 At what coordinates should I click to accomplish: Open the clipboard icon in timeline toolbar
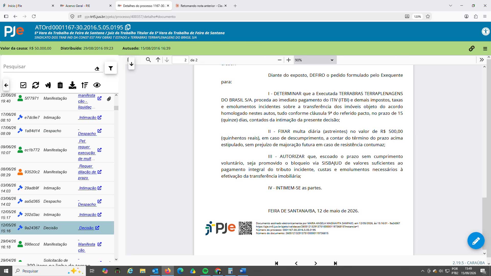pos(60,85)
